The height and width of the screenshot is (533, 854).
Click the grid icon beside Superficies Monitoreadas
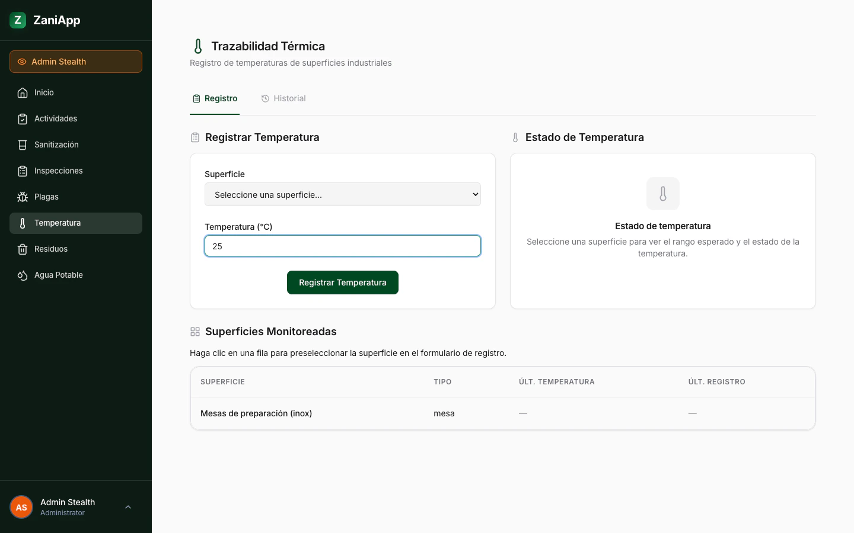click(195, 332)
